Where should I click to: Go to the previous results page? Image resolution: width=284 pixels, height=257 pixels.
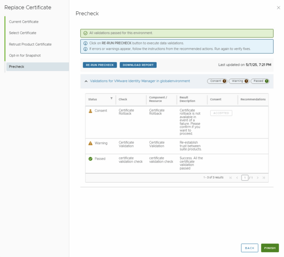(x=237, y=178)
